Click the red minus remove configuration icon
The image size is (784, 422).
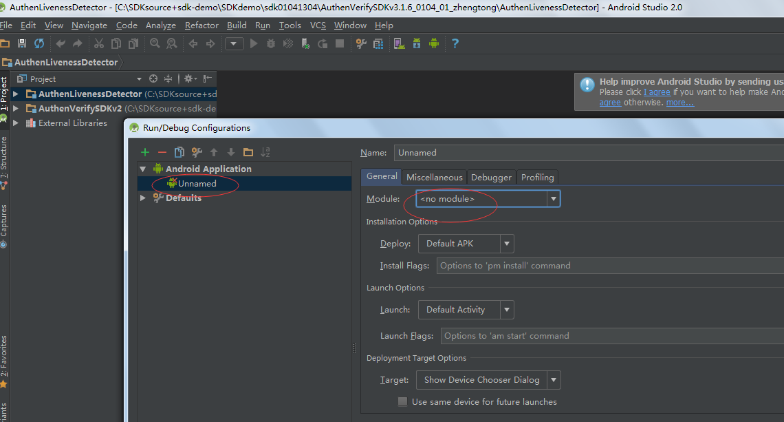point(162,152)
